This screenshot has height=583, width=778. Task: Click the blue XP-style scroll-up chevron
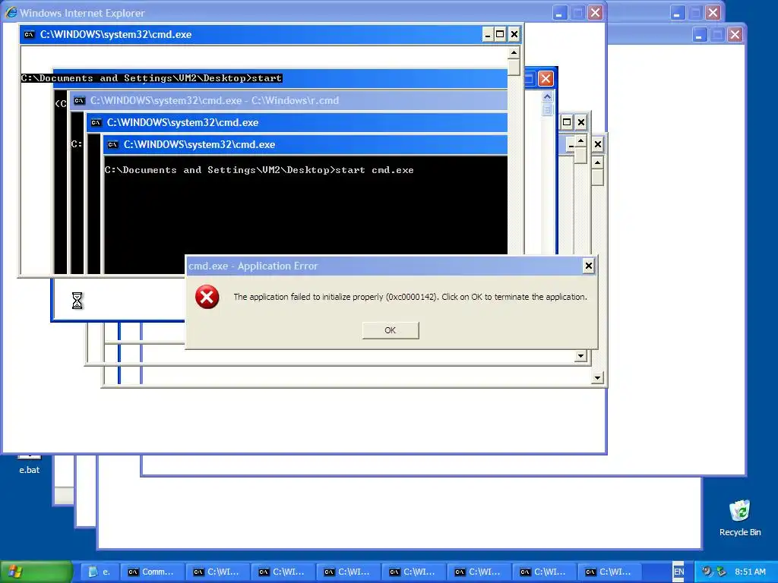pyautogui.click(x=547, y=96)
